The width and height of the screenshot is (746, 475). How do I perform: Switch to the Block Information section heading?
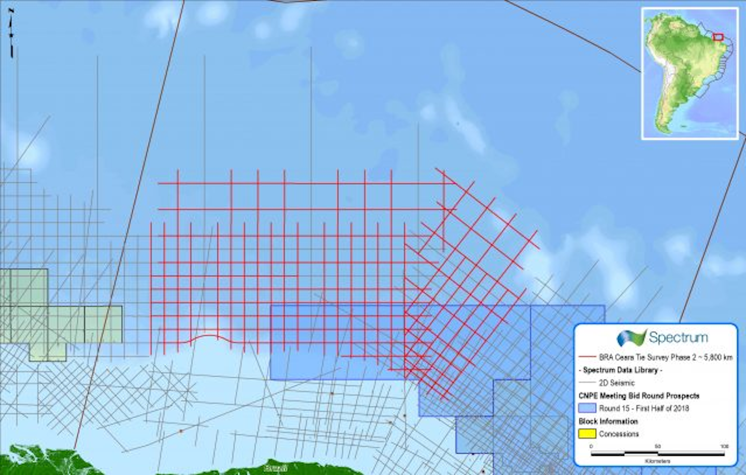coord(609,421)
